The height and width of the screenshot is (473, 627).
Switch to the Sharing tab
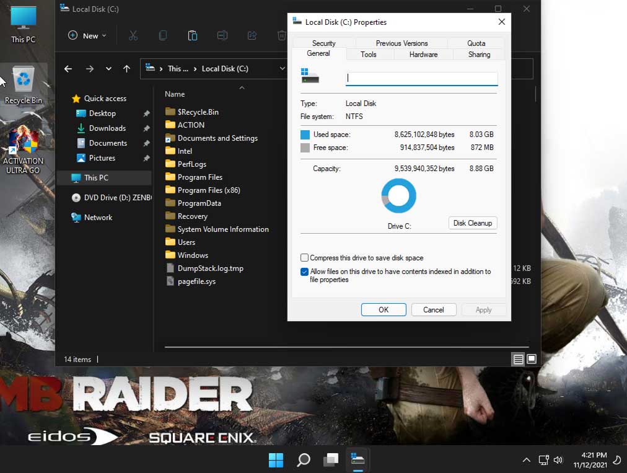(479, 55)
